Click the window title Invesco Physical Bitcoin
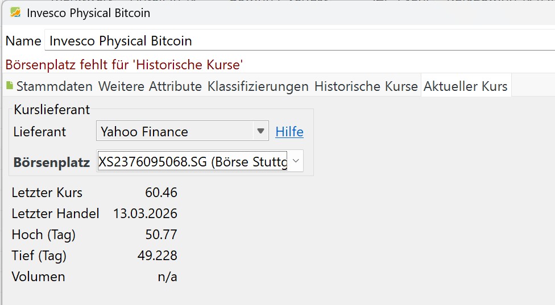This screenshot has height=305, width=555. [89, 13]
